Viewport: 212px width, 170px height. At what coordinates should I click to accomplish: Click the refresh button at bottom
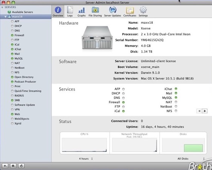(21, 166)
